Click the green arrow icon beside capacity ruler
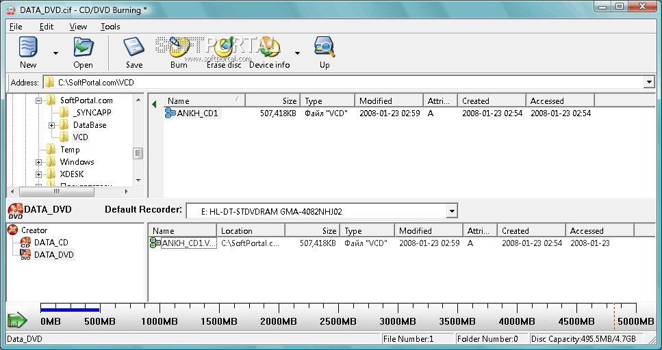The width and height of the screenshot is (662, 350). pos(17,321)
